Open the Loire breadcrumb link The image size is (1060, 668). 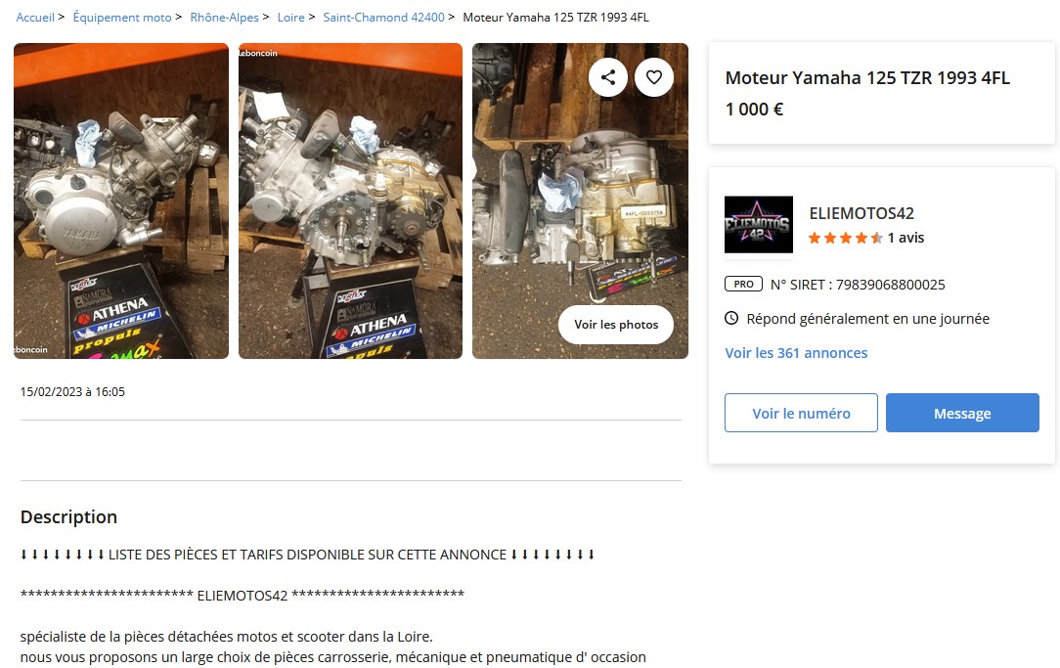tap(290, 17)
